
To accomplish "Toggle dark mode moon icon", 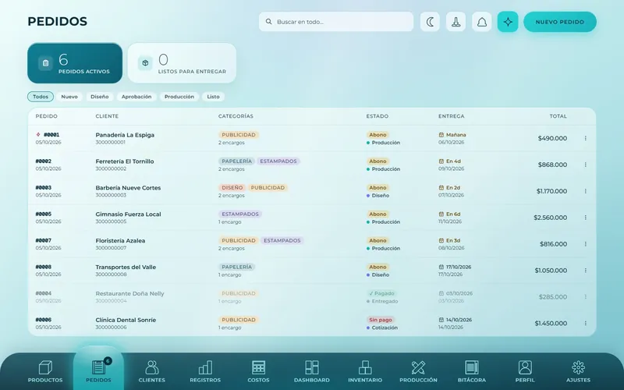I will pos(430,22).
